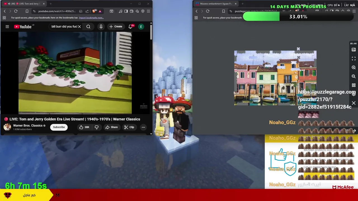Viewport: 358px width, 201px height.
Task: Share the Tom and Jerry live stream
Action: tap(111, 127)
